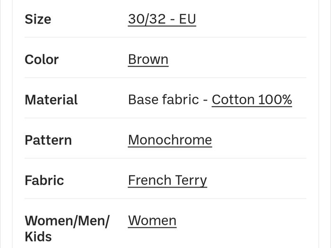Select the Material attribute label

[x=51, y=100]
